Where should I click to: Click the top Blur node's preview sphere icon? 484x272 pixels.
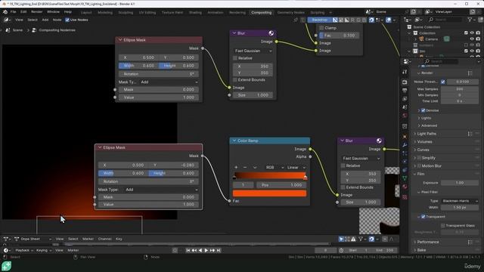(x=271, y=33)
